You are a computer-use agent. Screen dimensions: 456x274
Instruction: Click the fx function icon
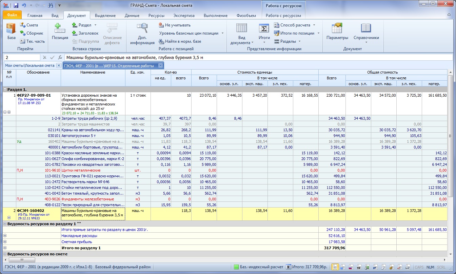coord(60,58)
